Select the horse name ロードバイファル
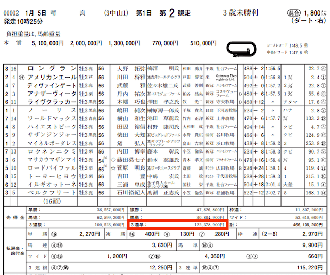Viewport: 330px width, 275px height. click(52, 168)
